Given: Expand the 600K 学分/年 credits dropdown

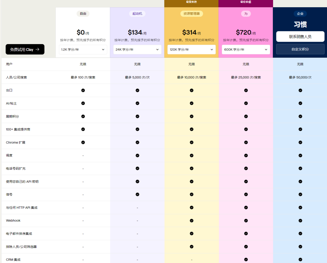Looking at the screenshot, I should (x=246, y=50).
